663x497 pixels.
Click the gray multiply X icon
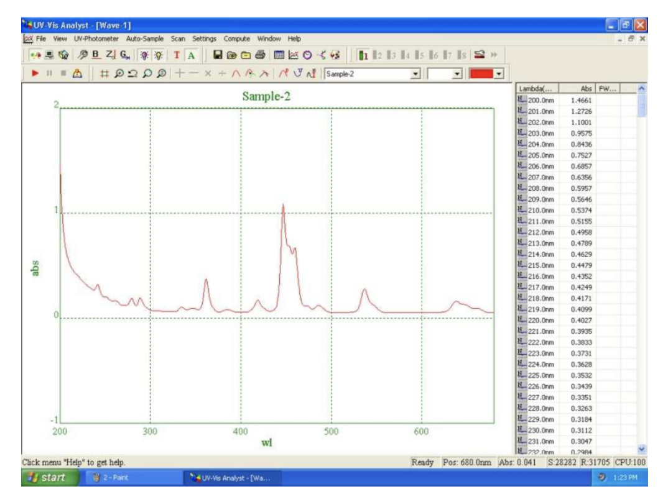[x=208, y=74]
